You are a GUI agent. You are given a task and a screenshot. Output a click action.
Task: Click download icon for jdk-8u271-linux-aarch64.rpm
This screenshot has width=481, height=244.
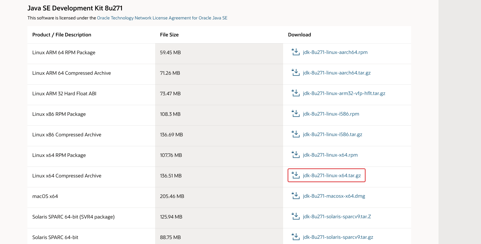[295, 52]
